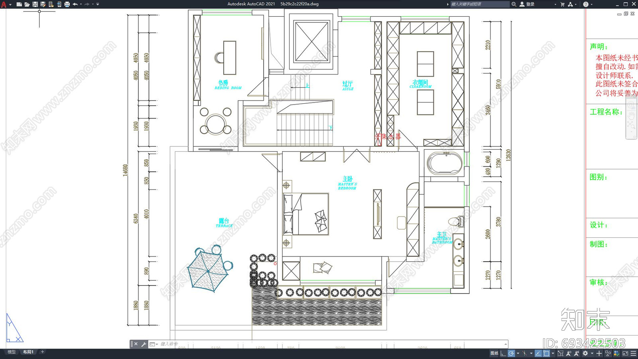This screenshot has height=359, width=638.
Task: Expand the Help dropdown arrow
Action: pyautogui.click(x=591, y=4)
